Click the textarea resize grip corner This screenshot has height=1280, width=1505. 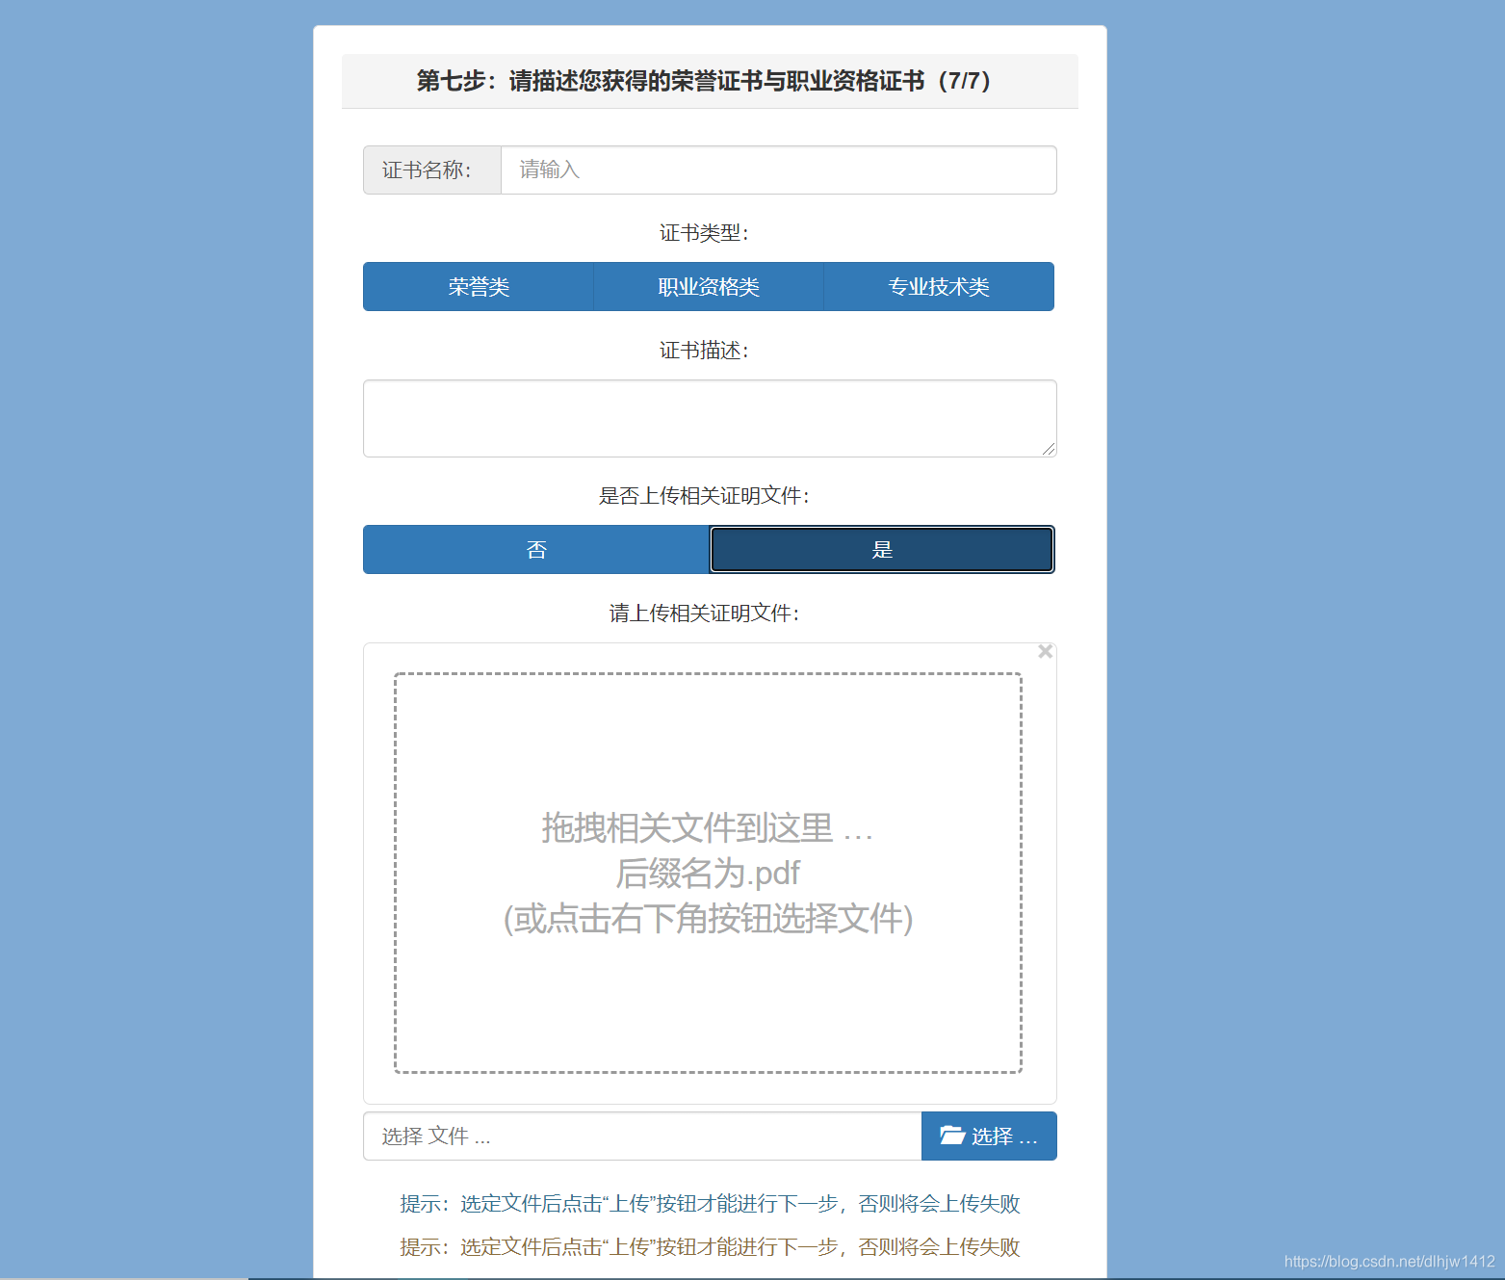pos(1049,449)
